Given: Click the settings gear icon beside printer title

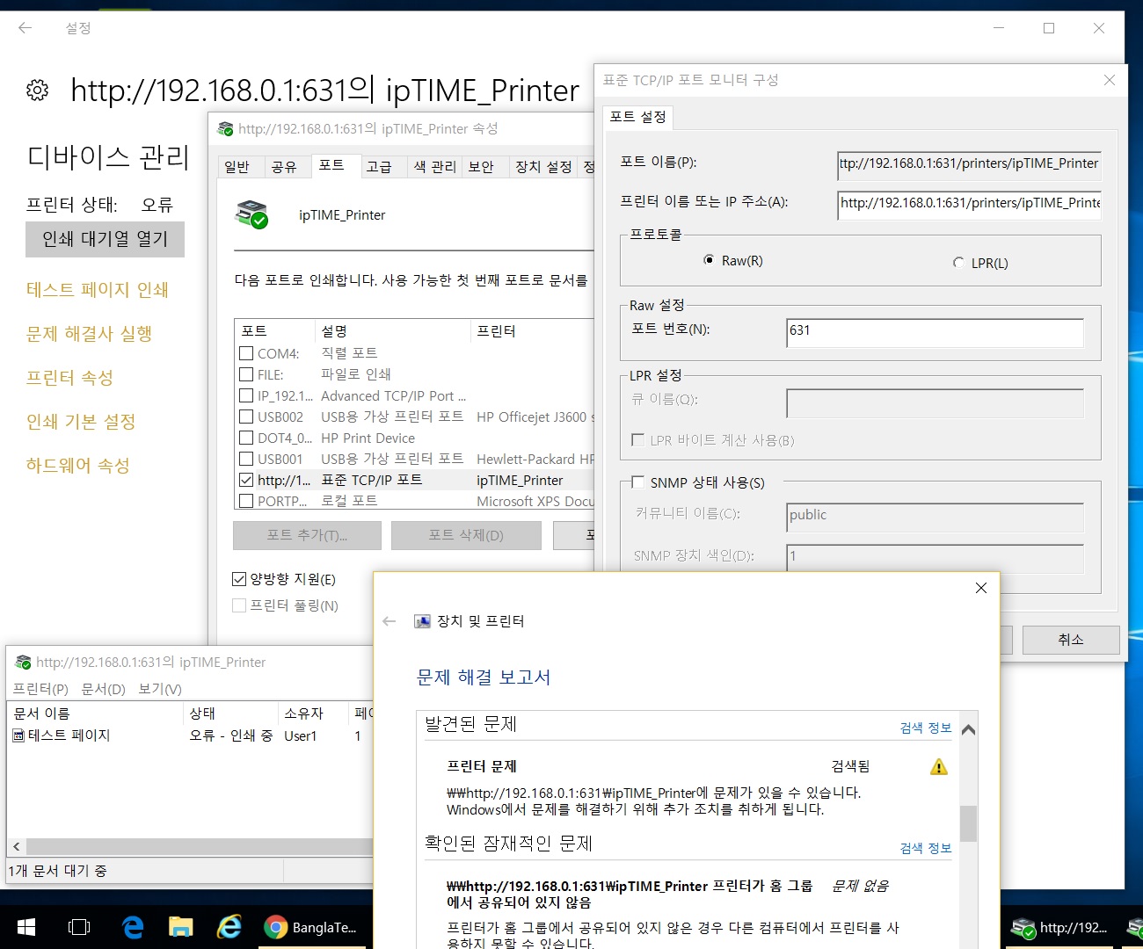Looking at the screenshot, I should [37, 90].
